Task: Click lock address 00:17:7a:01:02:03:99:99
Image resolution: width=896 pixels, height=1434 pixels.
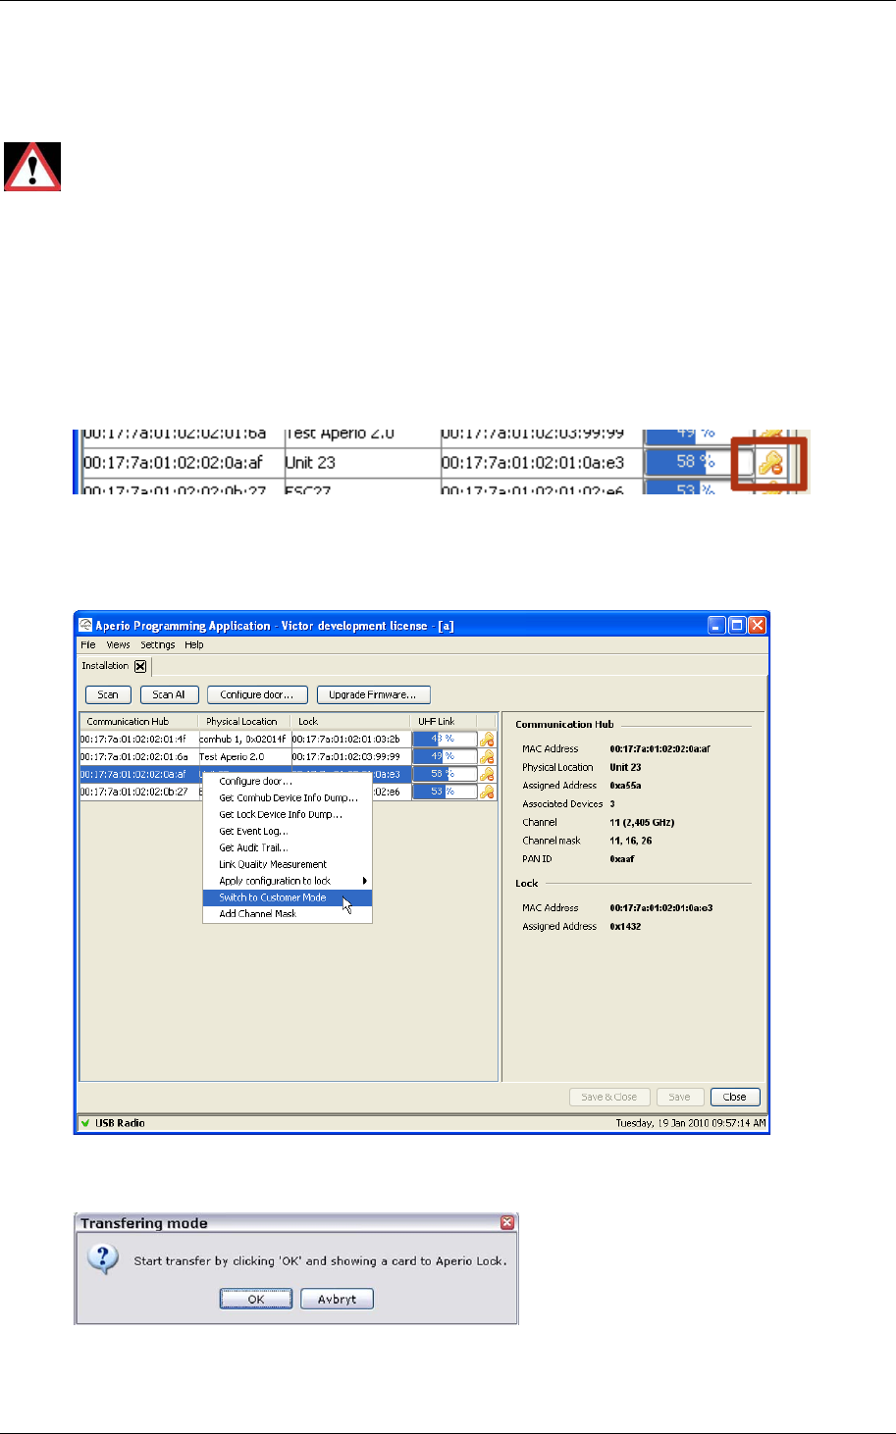Action: pos(350,756)
